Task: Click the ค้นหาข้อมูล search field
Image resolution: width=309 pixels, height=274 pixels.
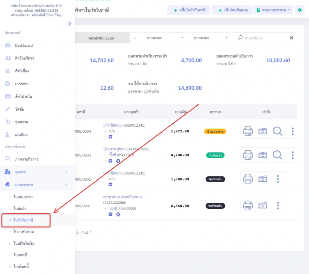Action: [260, 38]
